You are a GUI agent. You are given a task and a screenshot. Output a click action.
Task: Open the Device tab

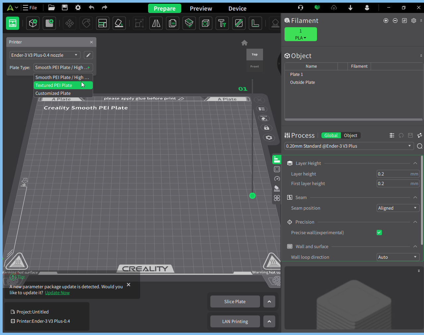coord(238,9)
